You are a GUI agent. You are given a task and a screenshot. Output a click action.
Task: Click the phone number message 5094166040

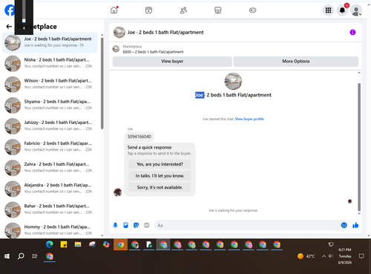[x=139, y=137]
